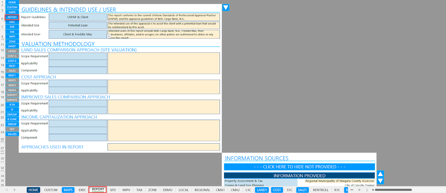446x193 pixels.
Task: Click the up-arrow icon beside Information Provided
Action: tap(380, 174)
